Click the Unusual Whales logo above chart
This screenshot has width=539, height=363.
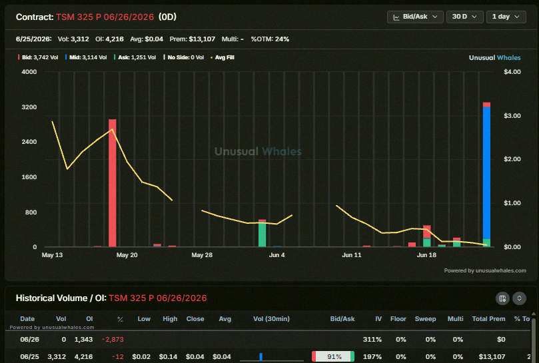click(x=494, y=58)
